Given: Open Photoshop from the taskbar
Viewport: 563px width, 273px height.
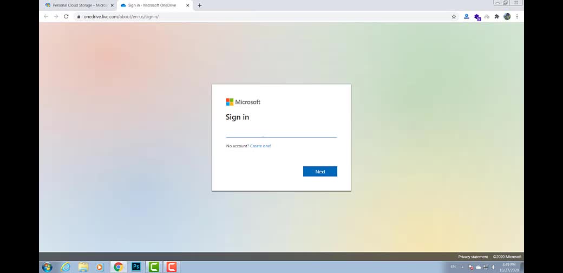Looking at the screenshot, I should click(136, 267).
